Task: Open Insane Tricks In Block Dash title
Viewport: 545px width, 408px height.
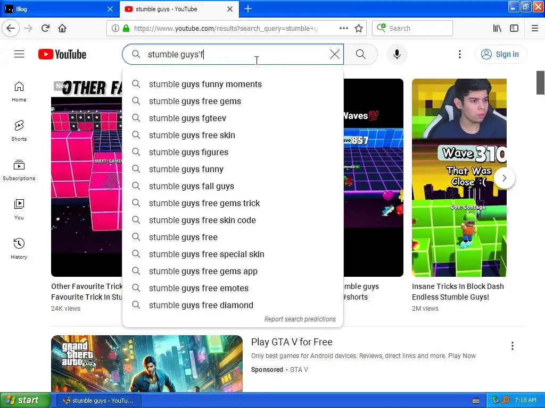Action: pos(458,292)
